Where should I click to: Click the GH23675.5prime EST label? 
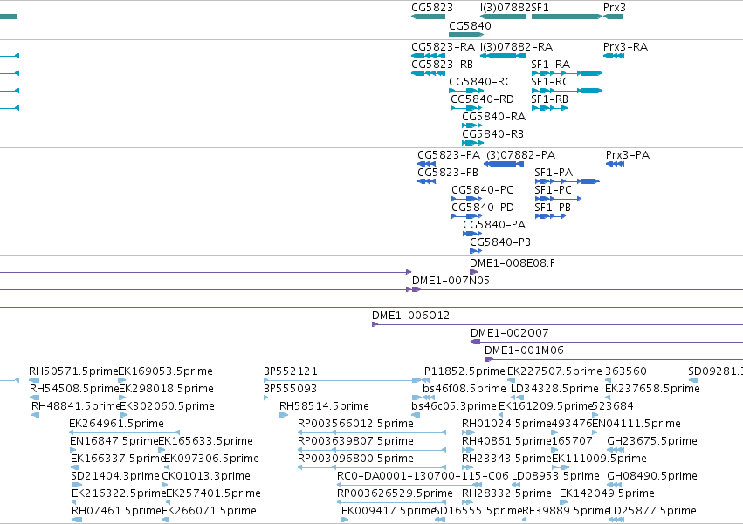coord(652,441)
